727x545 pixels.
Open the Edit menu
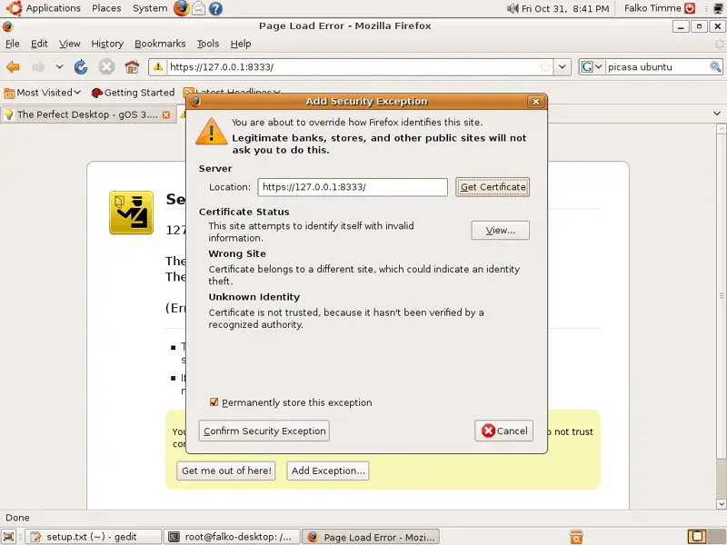(39, 44)
